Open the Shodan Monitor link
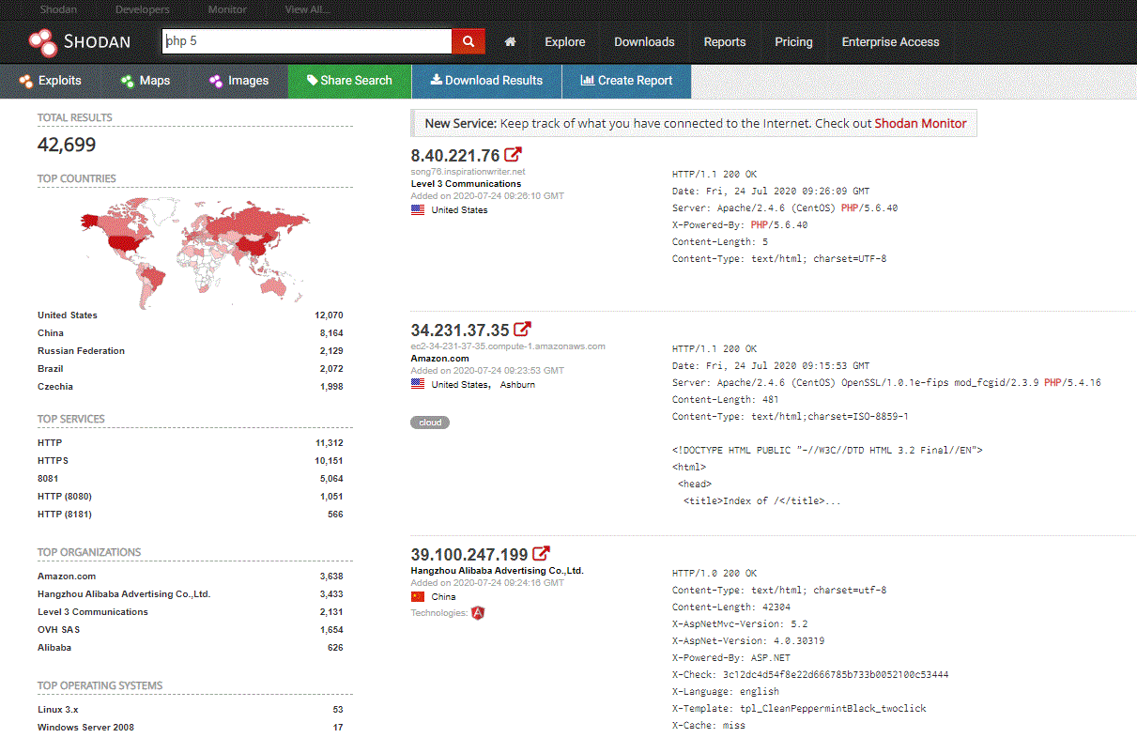This screenshot has height=738, width=1137. 920,123
